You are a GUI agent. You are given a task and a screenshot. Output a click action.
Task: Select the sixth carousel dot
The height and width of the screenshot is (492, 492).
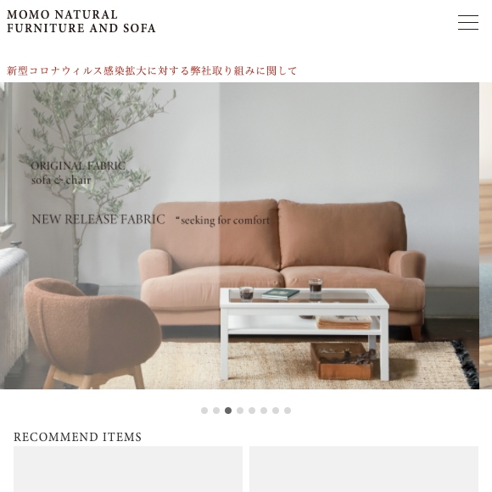[264, 411]
